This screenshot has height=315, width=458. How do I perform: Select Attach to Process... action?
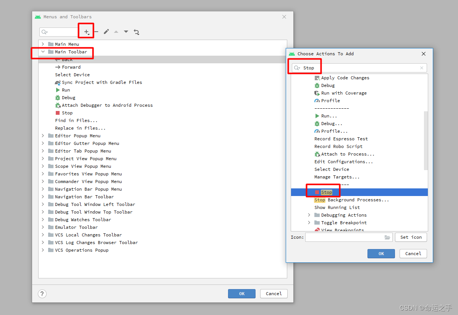point(345,154)
